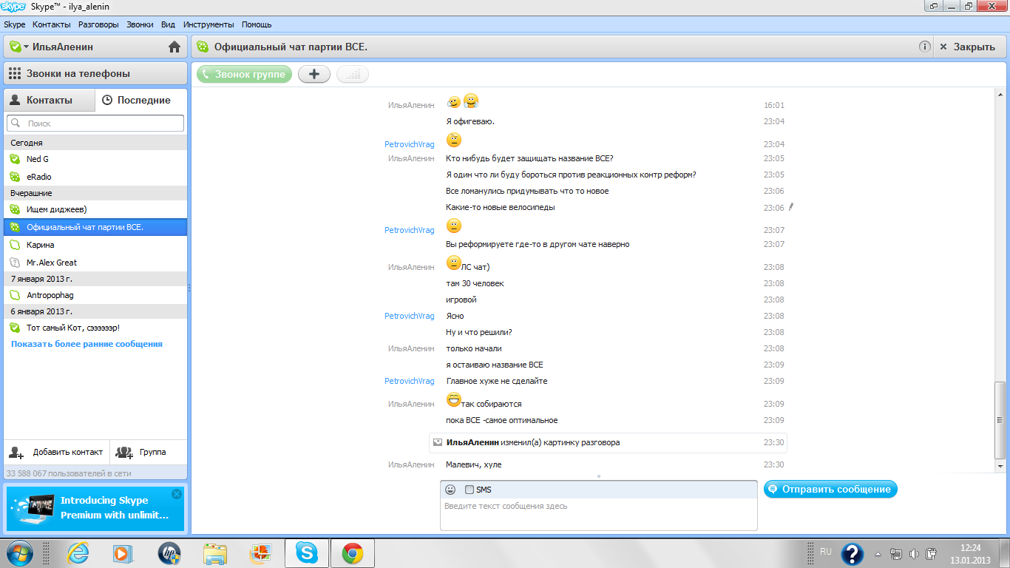Image resolution: width=1010 pixels, height=568 pixels.
Task: Start a group call with Звонок группе
Action: [245, 74]
